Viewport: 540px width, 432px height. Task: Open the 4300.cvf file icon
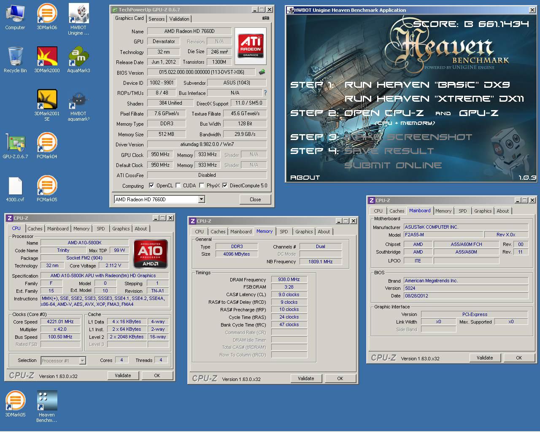[x=15, y=189]
